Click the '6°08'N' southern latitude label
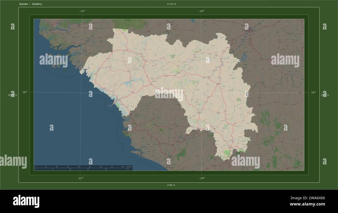The image size is (338, 213). (171, 185)
